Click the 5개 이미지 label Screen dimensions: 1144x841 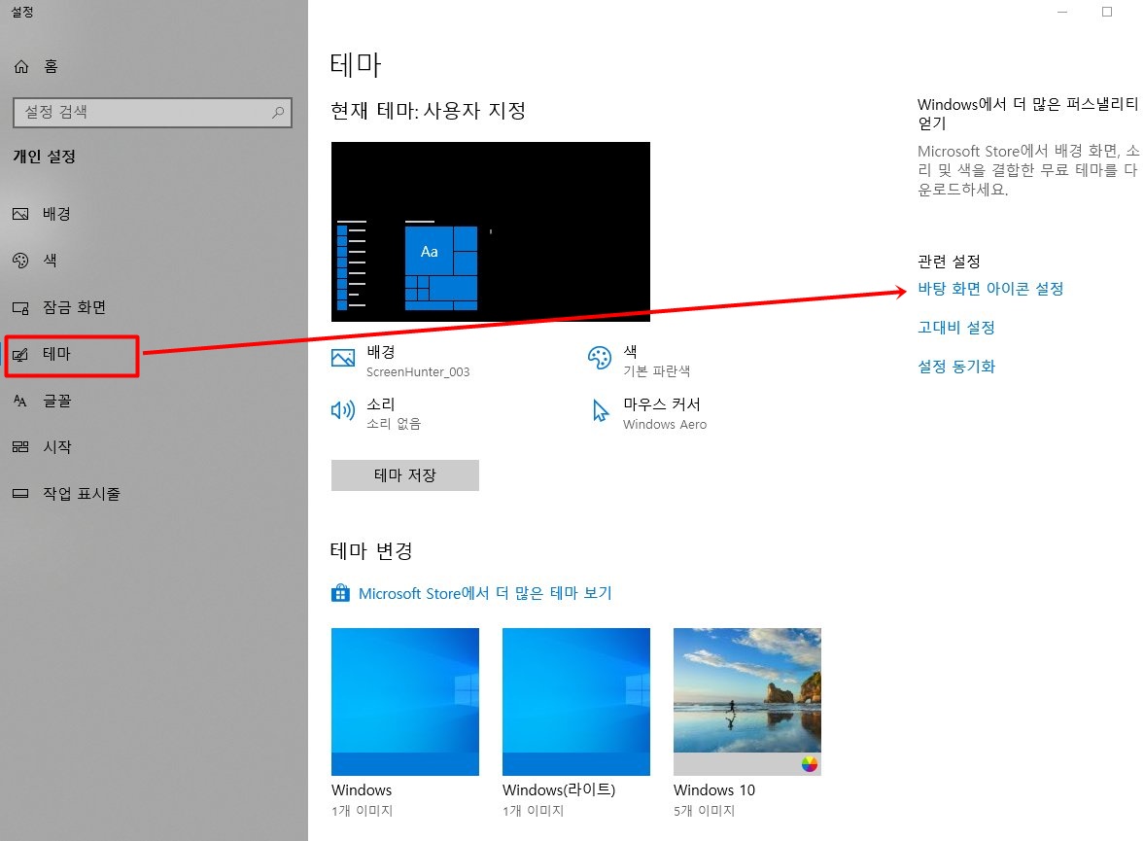coord(704,810)
